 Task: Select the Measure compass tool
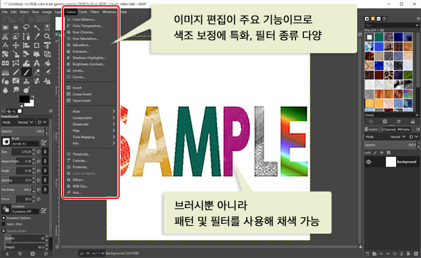click(x=5, y=45)
